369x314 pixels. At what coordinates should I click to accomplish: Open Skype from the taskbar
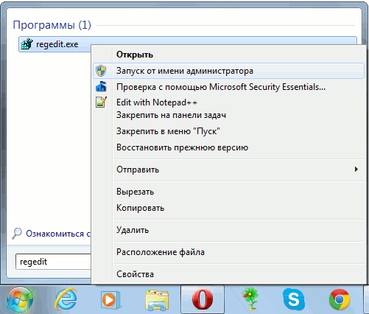(294, 299)
